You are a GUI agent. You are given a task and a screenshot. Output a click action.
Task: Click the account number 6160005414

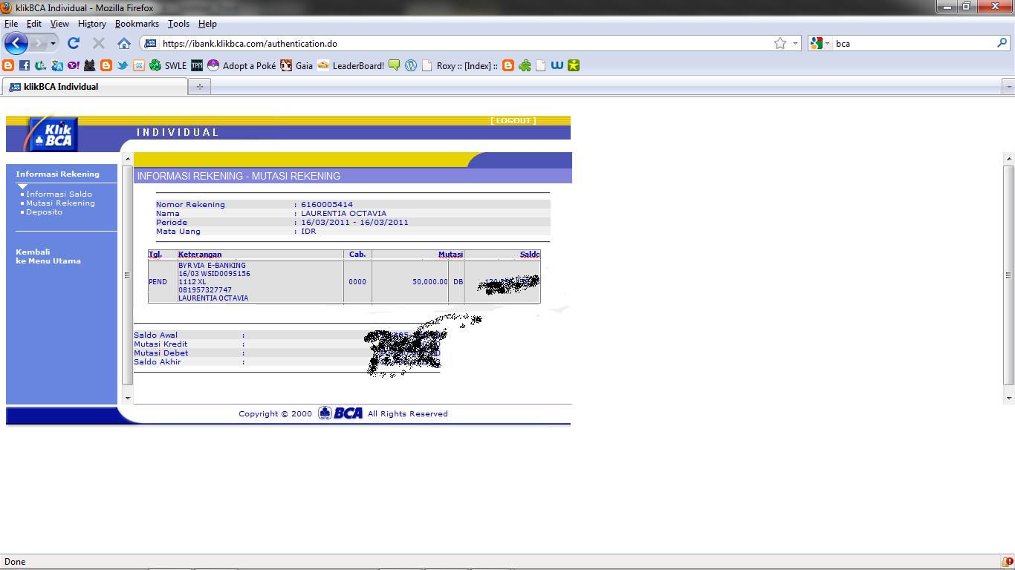click(327, 205)
